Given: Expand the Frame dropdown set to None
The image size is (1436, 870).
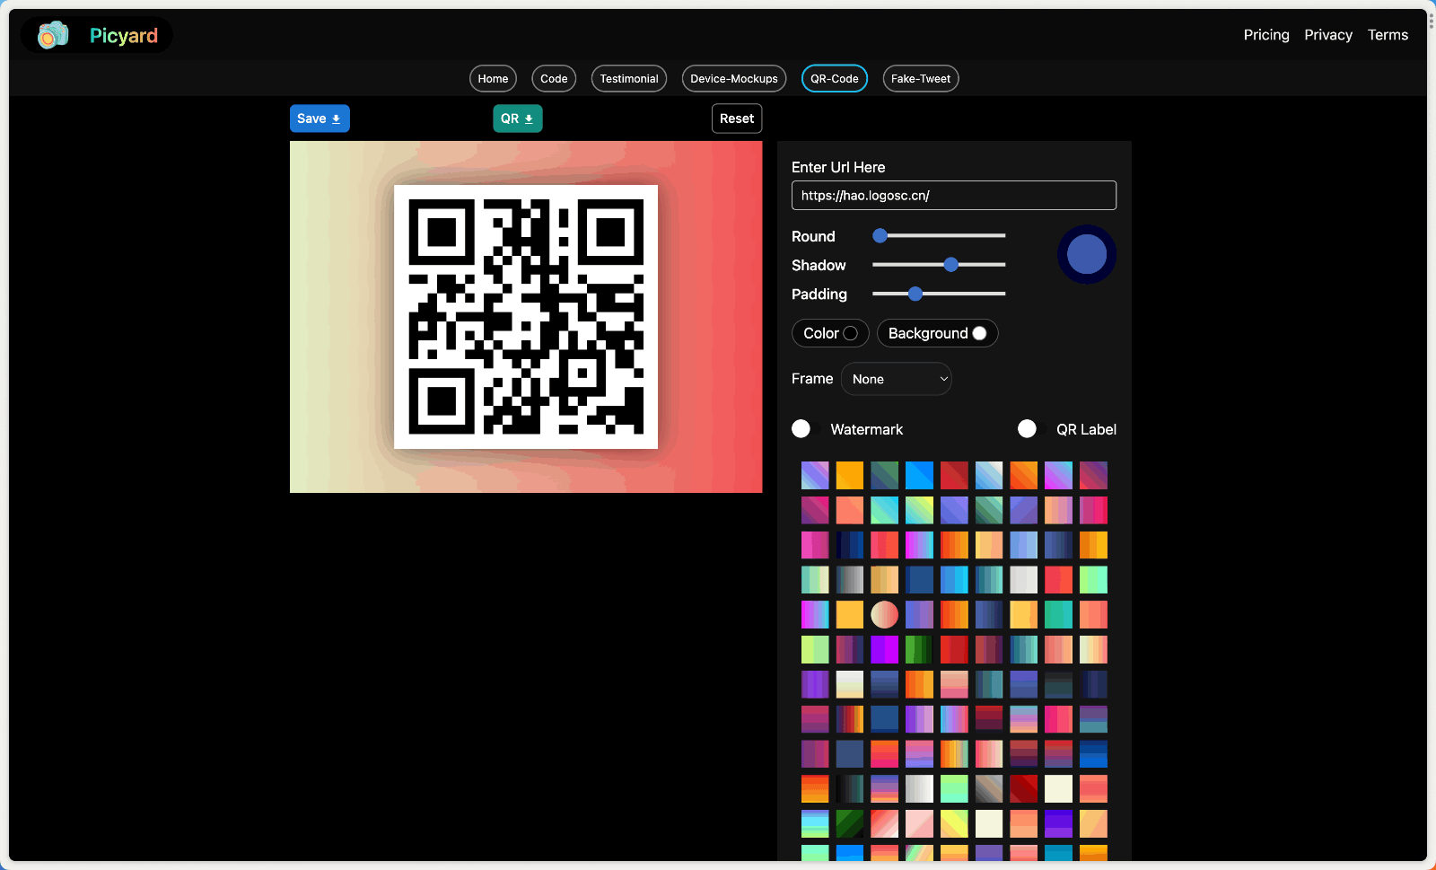Looking at the screenshot, I should pyautogui.click(x=896, y=379).
